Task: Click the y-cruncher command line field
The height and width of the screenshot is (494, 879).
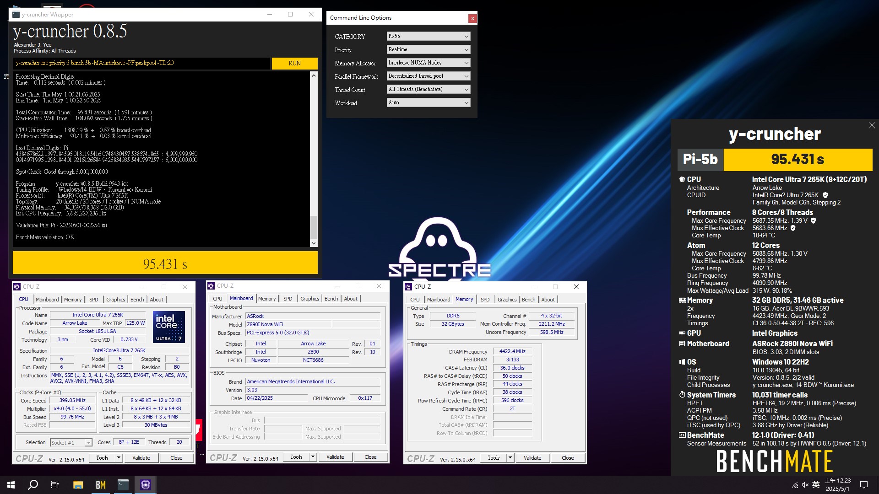Action: coord(141,63)
